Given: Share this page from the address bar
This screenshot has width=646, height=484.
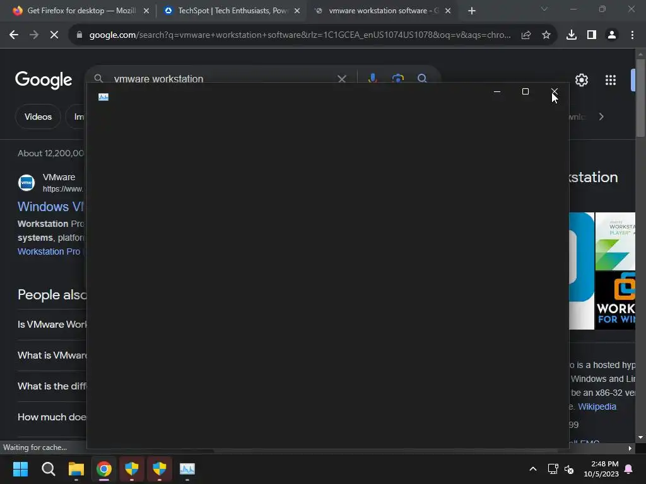Looking at the screenshot, I should (526, 35).
